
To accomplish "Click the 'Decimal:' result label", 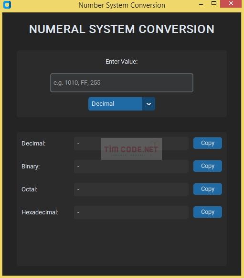I will (x=33, y=144).
